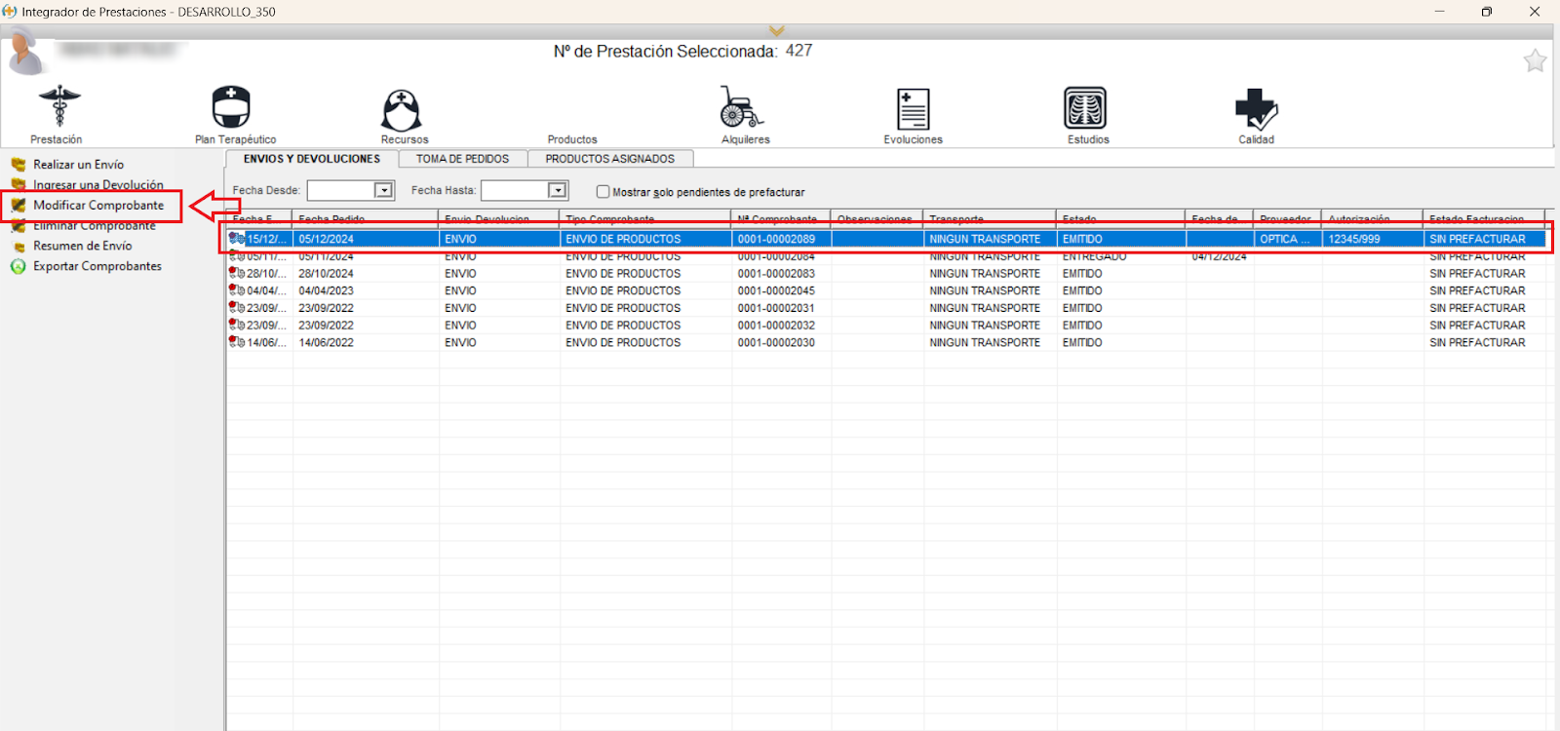Open the Estudios x-ray module
1560x731 pixels.
pos(1085,107)
